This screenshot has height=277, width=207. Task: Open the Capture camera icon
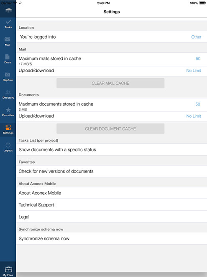(8, 74)
